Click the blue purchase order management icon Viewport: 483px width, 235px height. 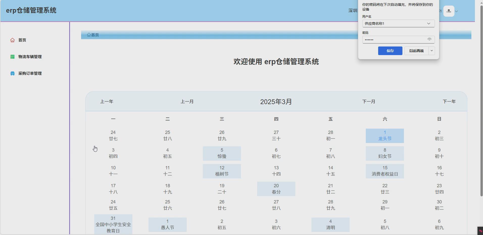pyautogui.click(x=12, y=73)
